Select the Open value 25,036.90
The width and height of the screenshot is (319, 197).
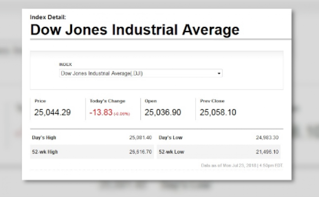click(163, 113)
